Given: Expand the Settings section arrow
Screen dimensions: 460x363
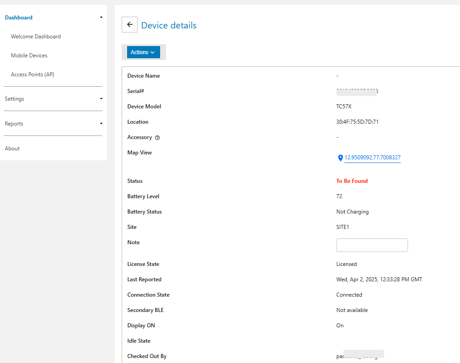Looking at the screenshot, I should pyautogui.click(x=101, y=98).
